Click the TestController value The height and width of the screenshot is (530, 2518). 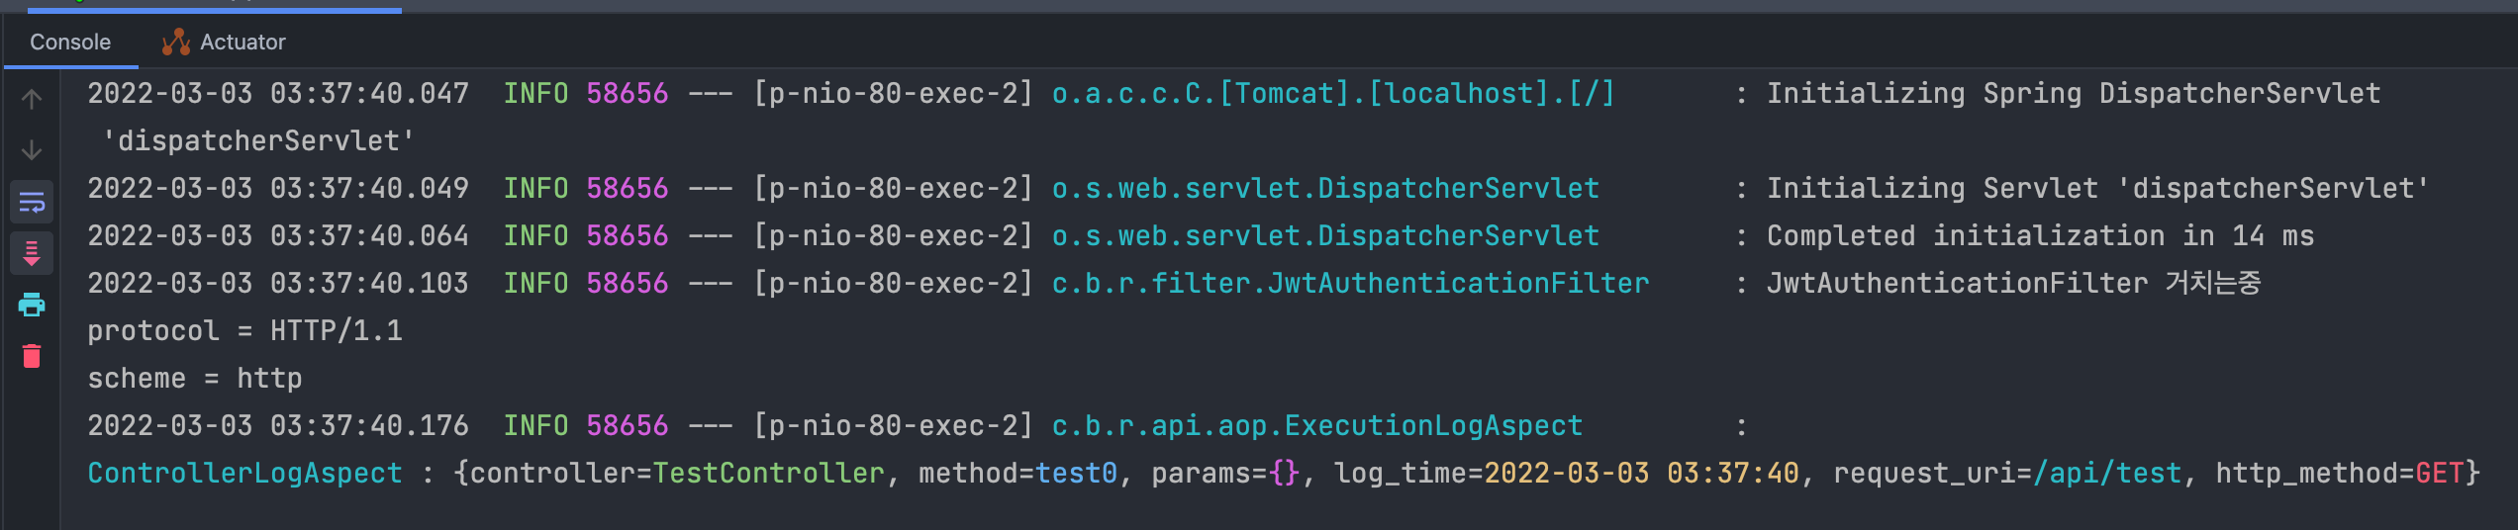pos(769,474)
